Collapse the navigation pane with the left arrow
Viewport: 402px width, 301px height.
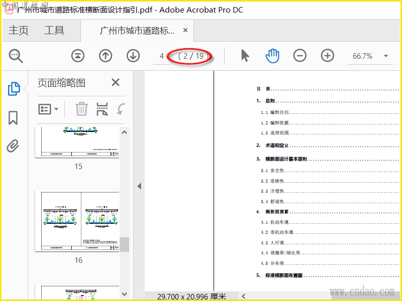click(139, 186)
